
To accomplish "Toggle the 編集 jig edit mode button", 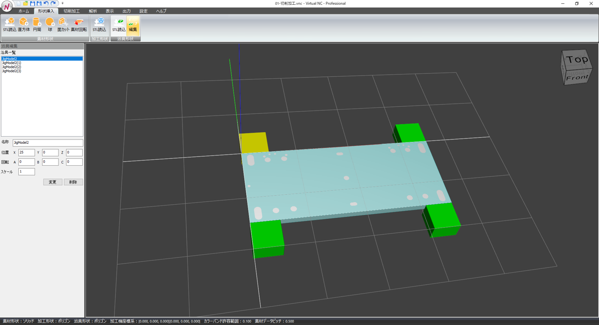I will point(133,25).
